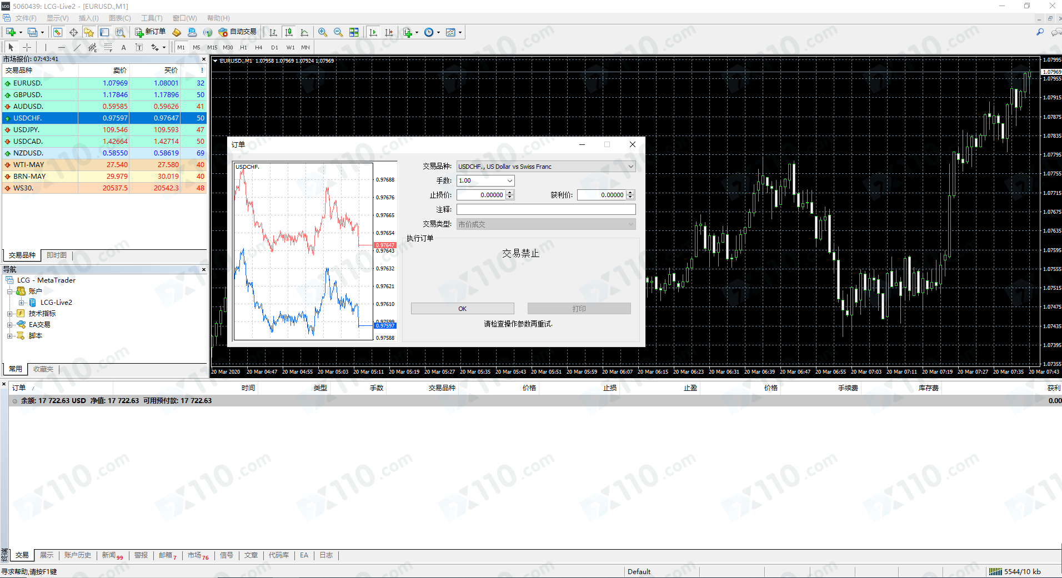Select the crosshair tool
The image size is (1062, 578).
click(27, 47)
